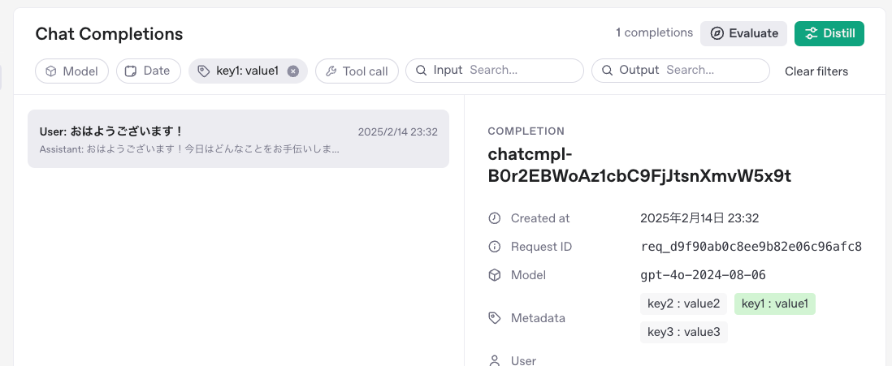This screenshot has height=366, width=892.
Task: Click the magnifier icon in Input search
Action: [x=421, y=71]
